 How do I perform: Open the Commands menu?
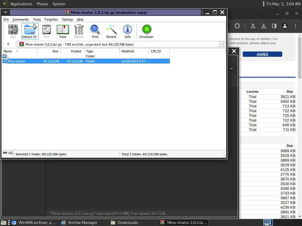point(21,19)
